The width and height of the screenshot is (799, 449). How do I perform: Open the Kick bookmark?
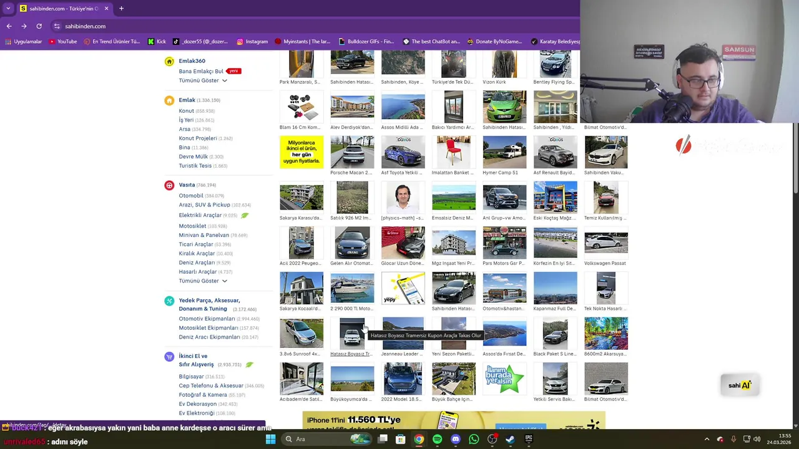point(157,42)
